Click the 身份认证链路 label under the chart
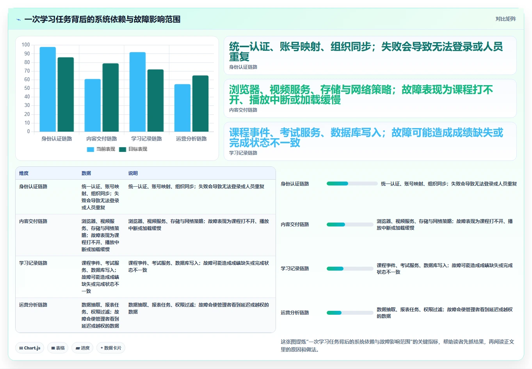This screenshot has height=369, width=532. 57,139
